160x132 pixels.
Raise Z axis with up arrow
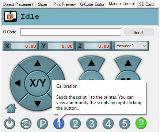click(x=91, y=63)
